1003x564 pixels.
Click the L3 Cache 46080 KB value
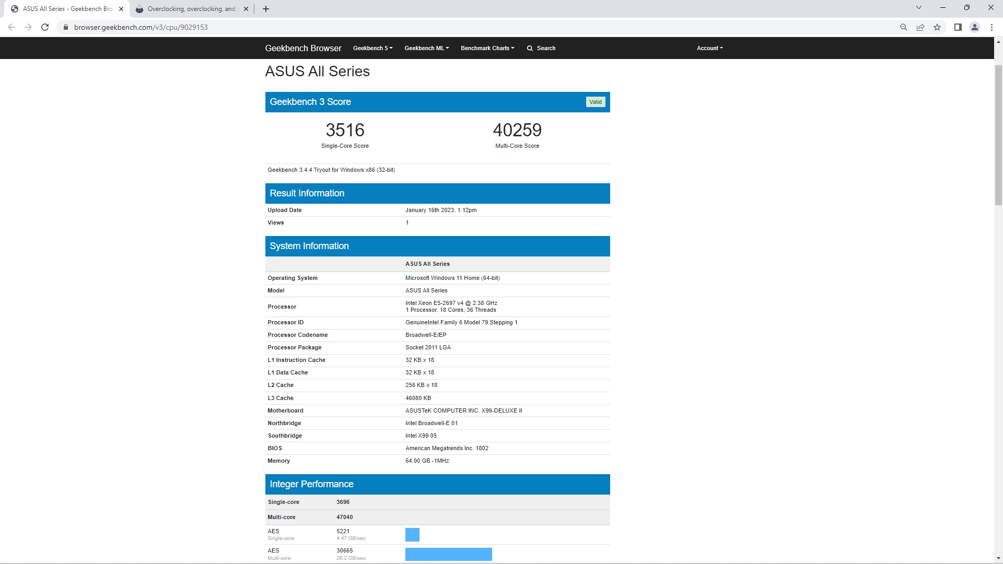click(418, 398)
